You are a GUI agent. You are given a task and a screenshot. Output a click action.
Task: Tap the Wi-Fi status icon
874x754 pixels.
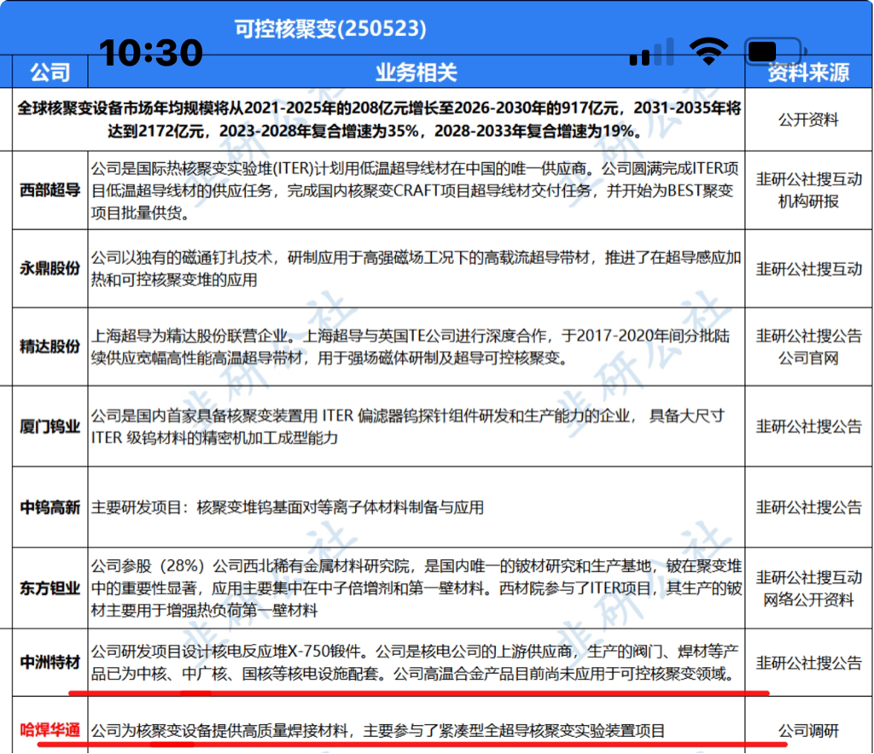click(708, 52)
